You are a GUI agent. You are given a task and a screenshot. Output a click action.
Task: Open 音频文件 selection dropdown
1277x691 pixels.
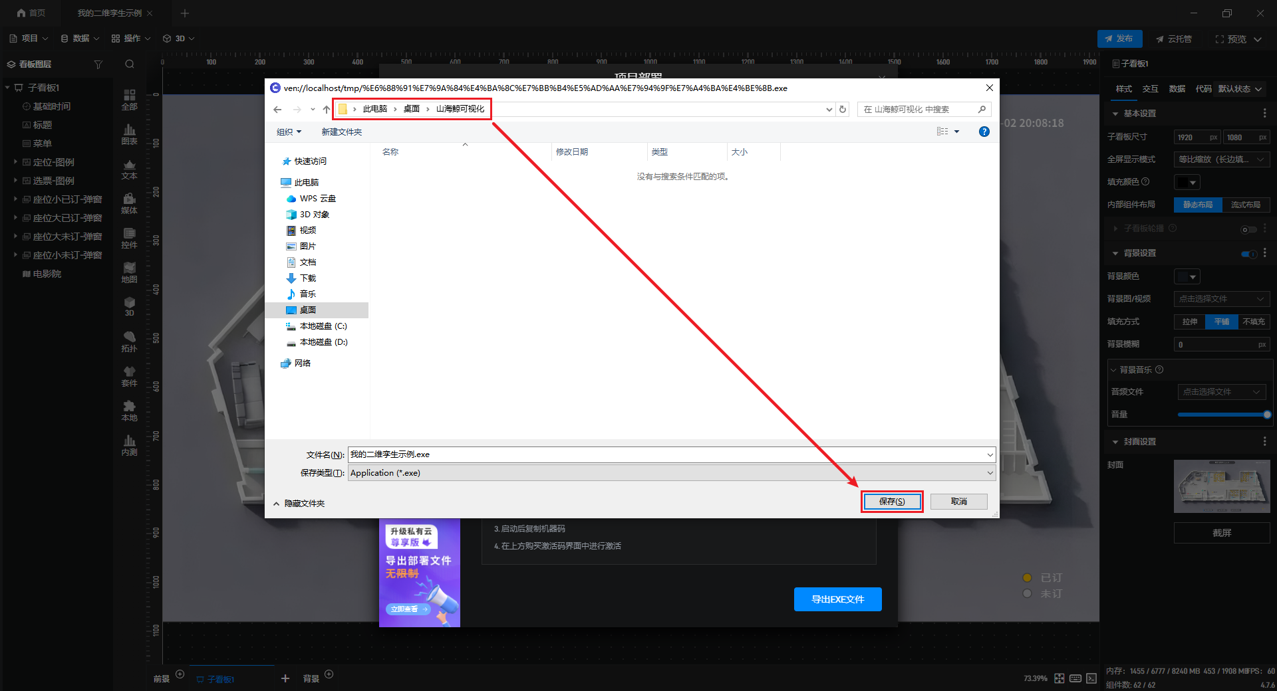coord(1222,392)
